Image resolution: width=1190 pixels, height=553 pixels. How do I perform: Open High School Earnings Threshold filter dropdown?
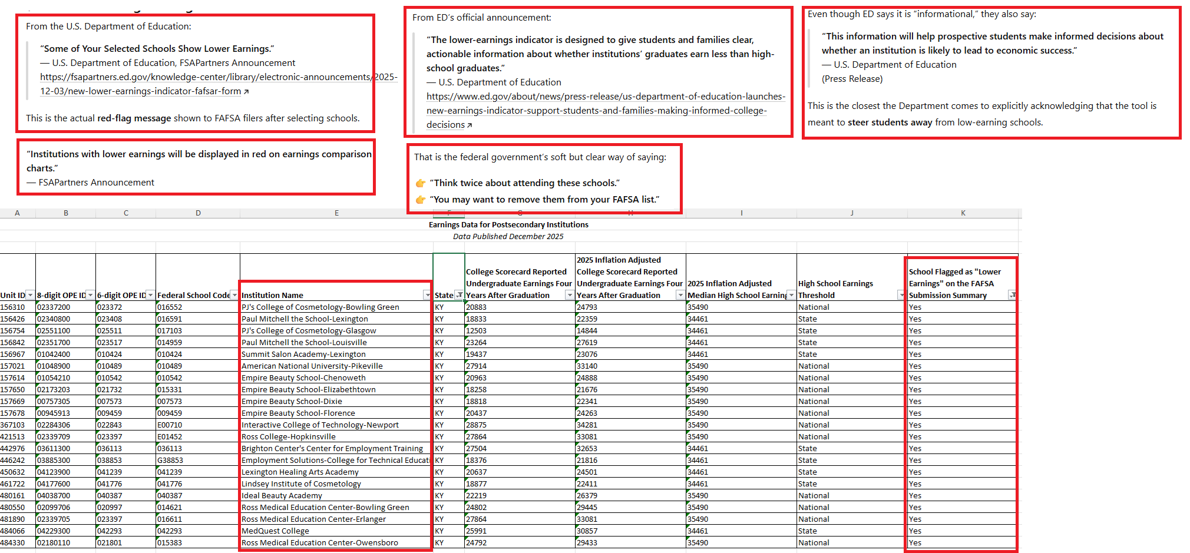pyautogui.click(x=901, y=295)
